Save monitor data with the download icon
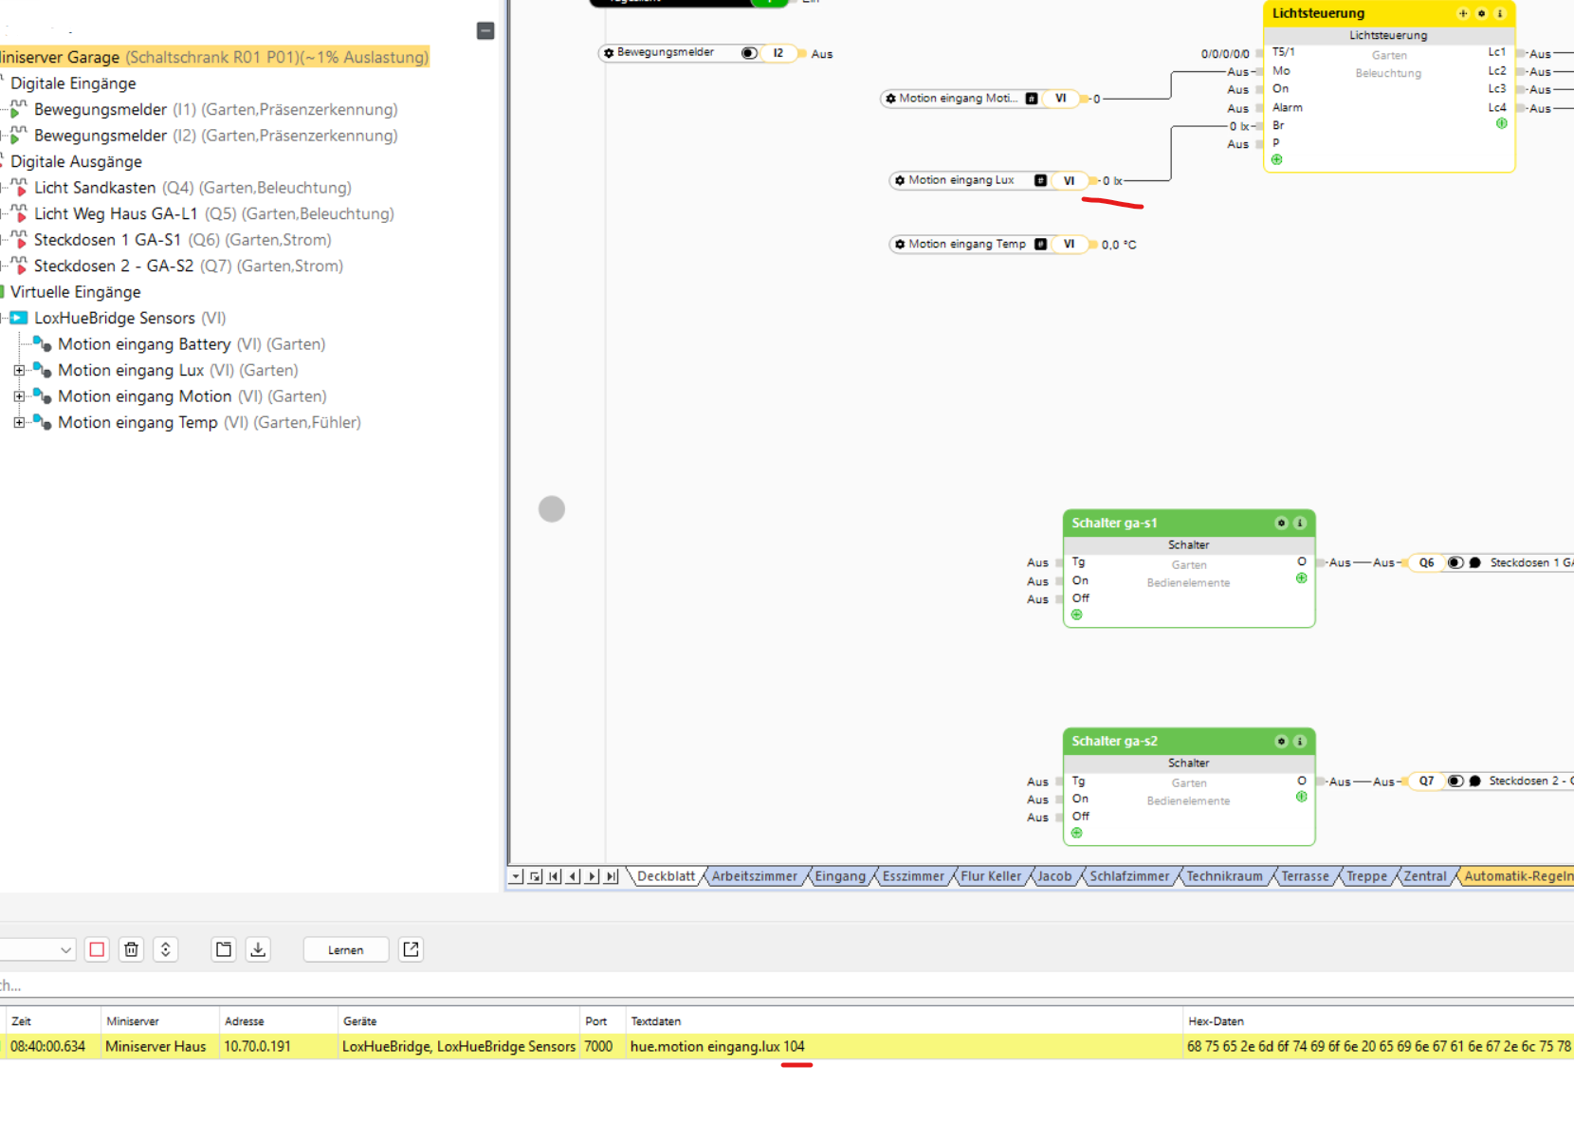The image size is (1574, 1121). [x=258, y=949]
